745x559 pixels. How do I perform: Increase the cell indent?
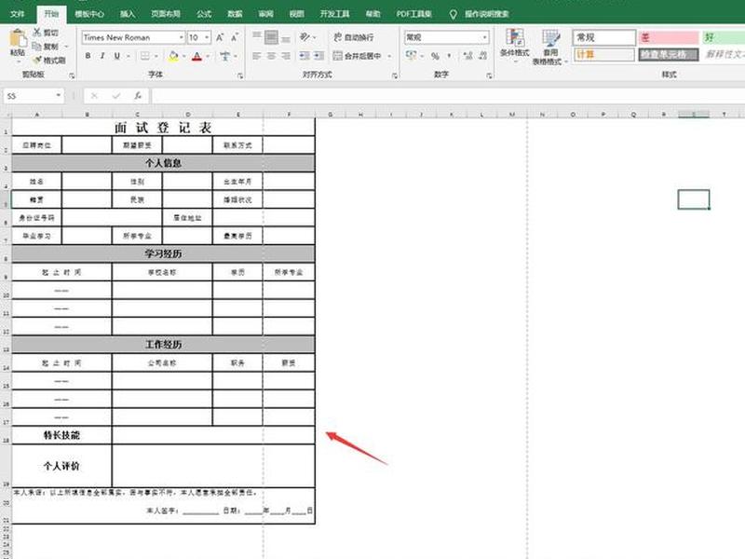coord(318,56)
